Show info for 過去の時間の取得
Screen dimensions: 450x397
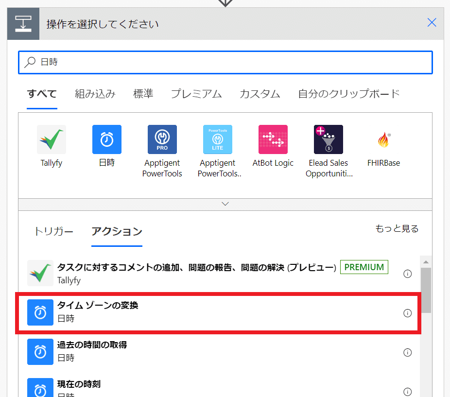(x=408, y=352)
